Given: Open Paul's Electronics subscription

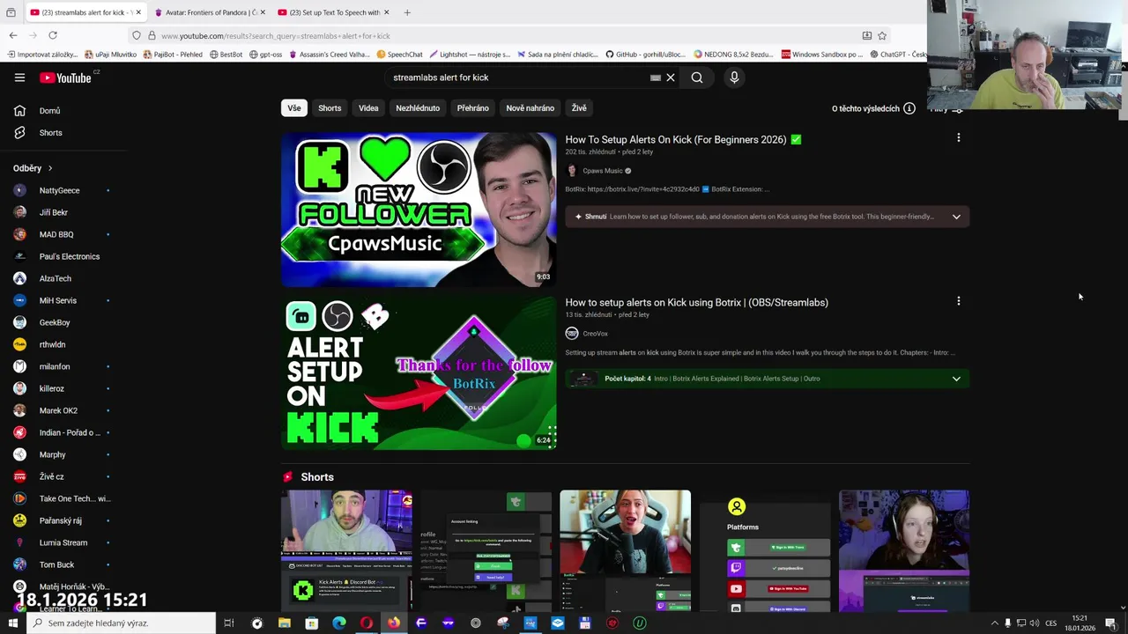Looking at the screenshot, I should coord(70,256).
